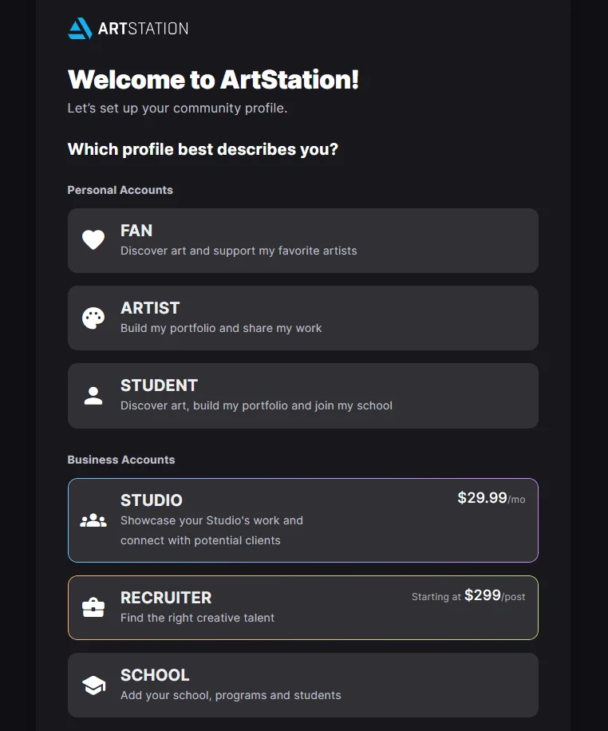Click the palette icon for Artist

(93, 318)
